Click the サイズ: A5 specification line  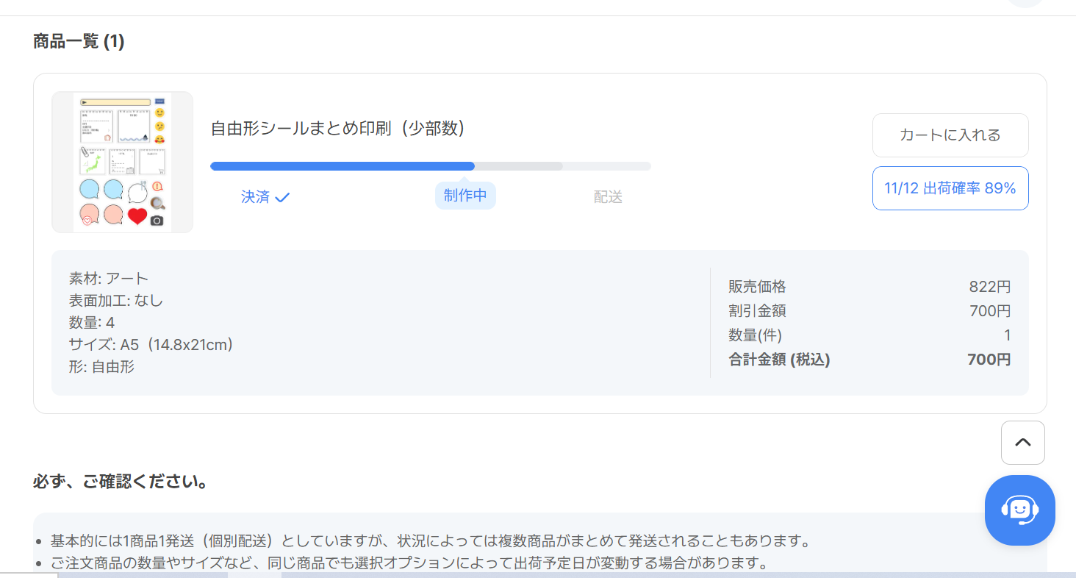(x=151, y=344)
